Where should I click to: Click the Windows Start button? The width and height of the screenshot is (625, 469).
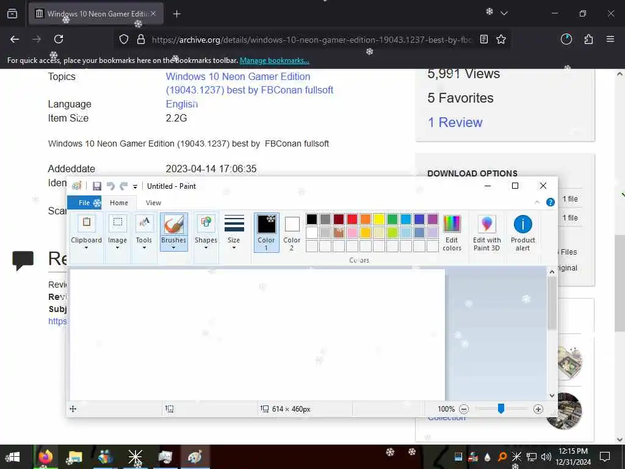click(13, 457)
